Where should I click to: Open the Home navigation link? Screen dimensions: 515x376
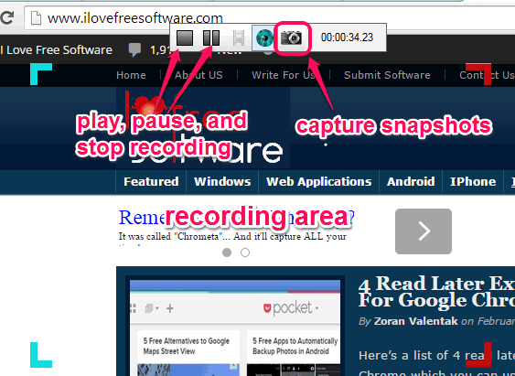pos(131,75)
